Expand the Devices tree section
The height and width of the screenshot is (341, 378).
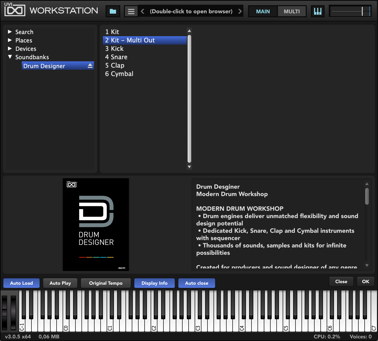pyautogui.click(x=10, y=48)
